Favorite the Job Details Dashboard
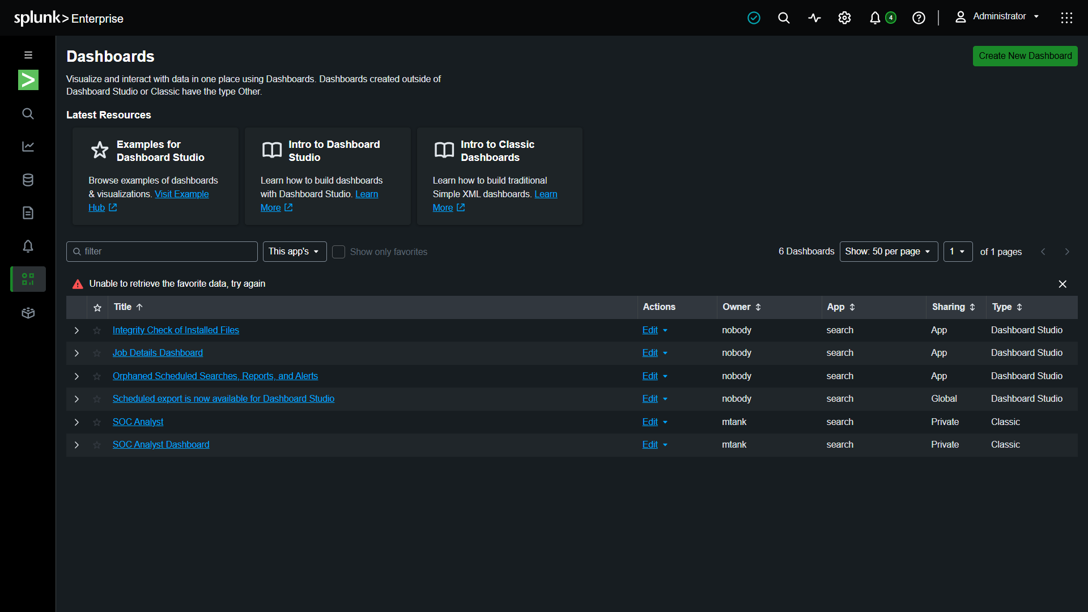 pyautogui.click(x=97, y=353)
